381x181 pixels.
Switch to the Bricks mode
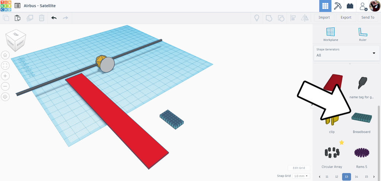[x=350, y=6]
